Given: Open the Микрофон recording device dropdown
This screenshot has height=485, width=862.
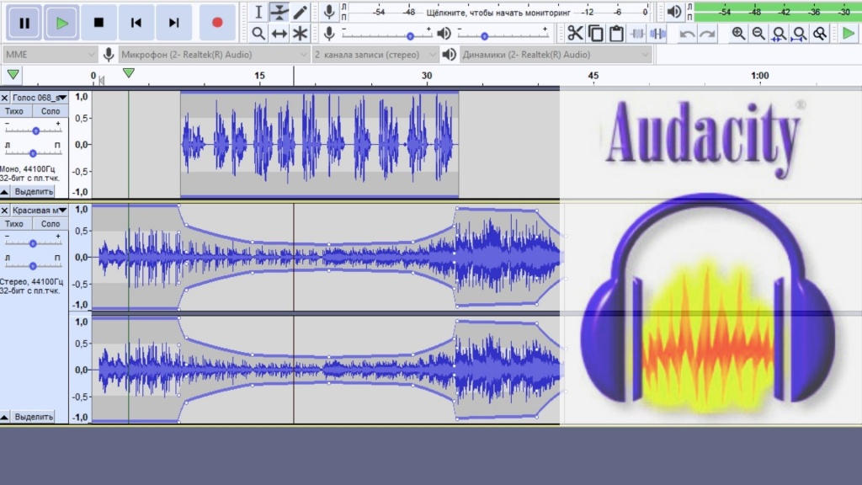Looking at the screenshot, I should tap(213, 55).
